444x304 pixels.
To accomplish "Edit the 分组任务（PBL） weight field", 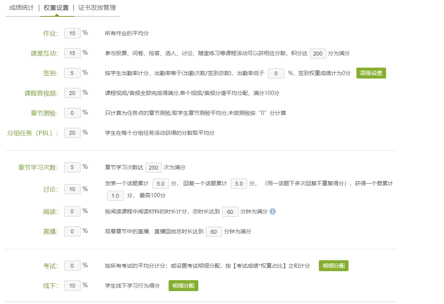I will click(72, 133).
